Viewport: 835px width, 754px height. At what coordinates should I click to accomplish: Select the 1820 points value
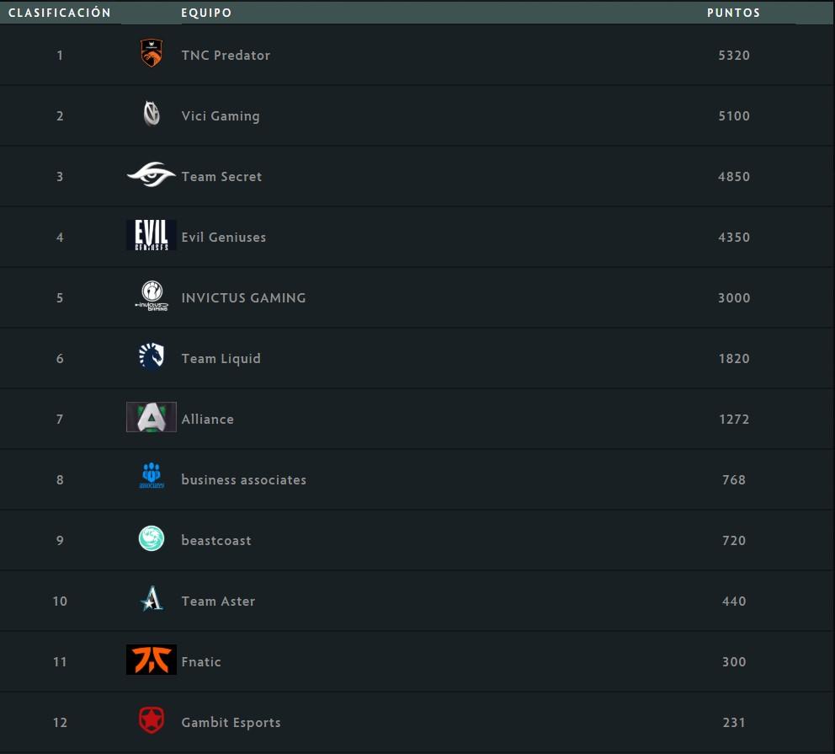tap(734, 359)
